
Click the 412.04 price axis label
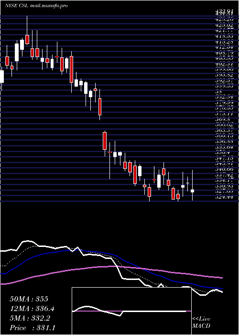224,47
